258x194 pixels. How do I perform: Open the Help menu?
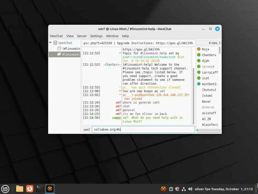point(125,36)
